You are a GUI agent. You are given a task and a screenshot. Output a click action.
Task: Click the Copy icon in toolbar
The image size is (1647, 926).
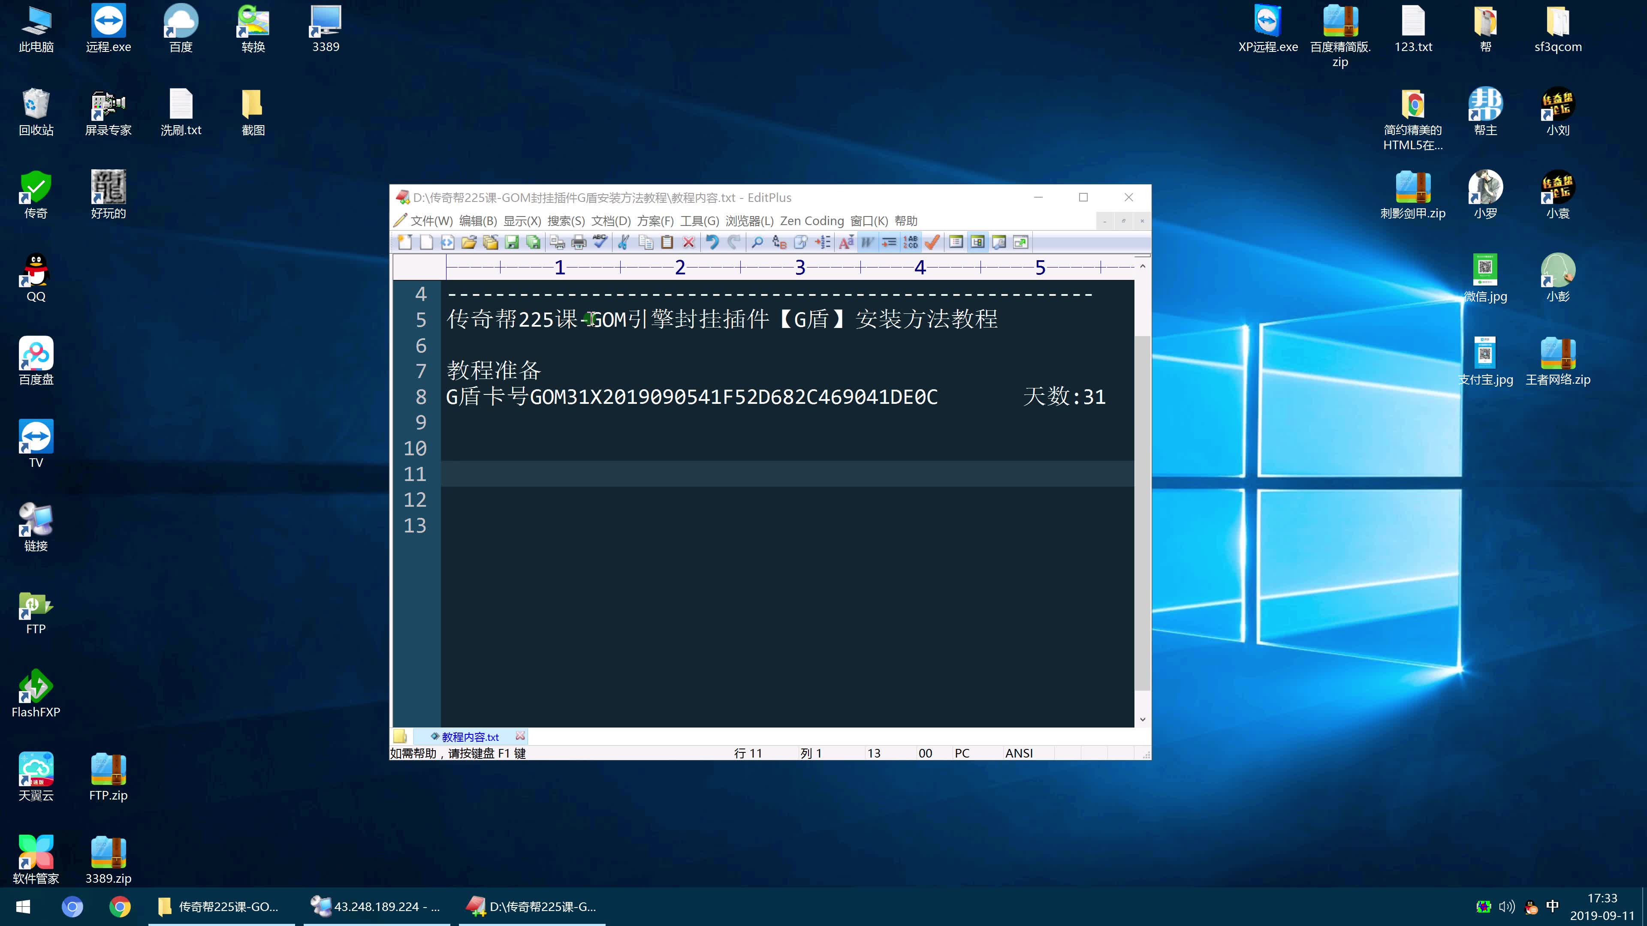pos(646,242)
